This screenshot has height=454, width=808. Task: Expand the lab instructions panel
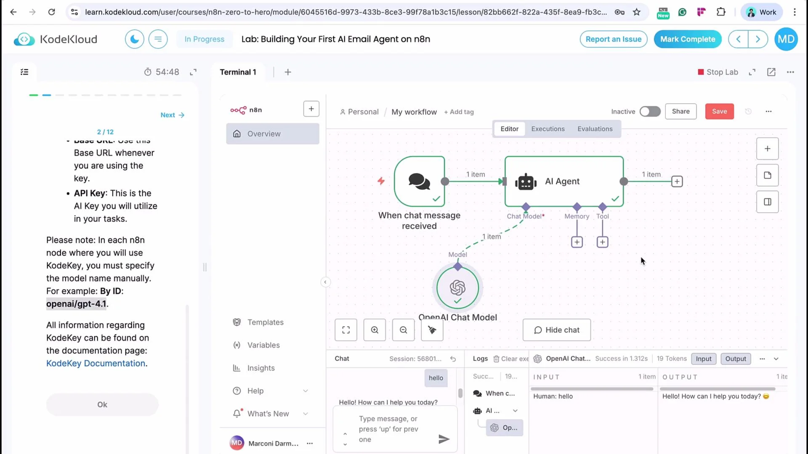coord(193,72)
